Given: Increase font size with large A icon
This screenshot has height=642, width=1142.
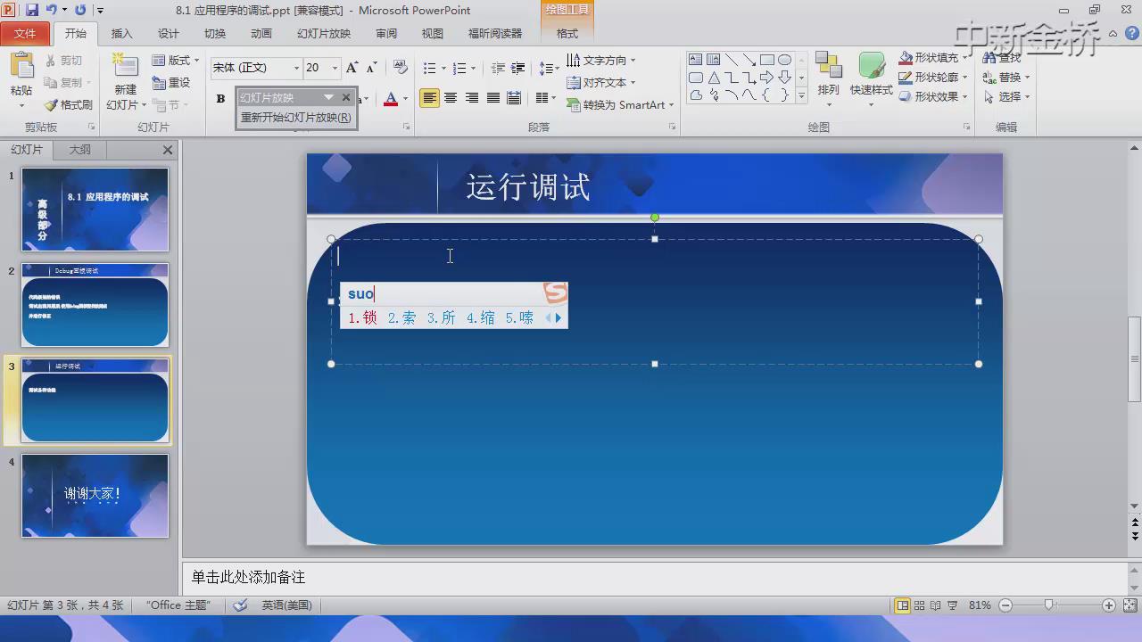Looking at the screenshot, I should tap(352, 68).
